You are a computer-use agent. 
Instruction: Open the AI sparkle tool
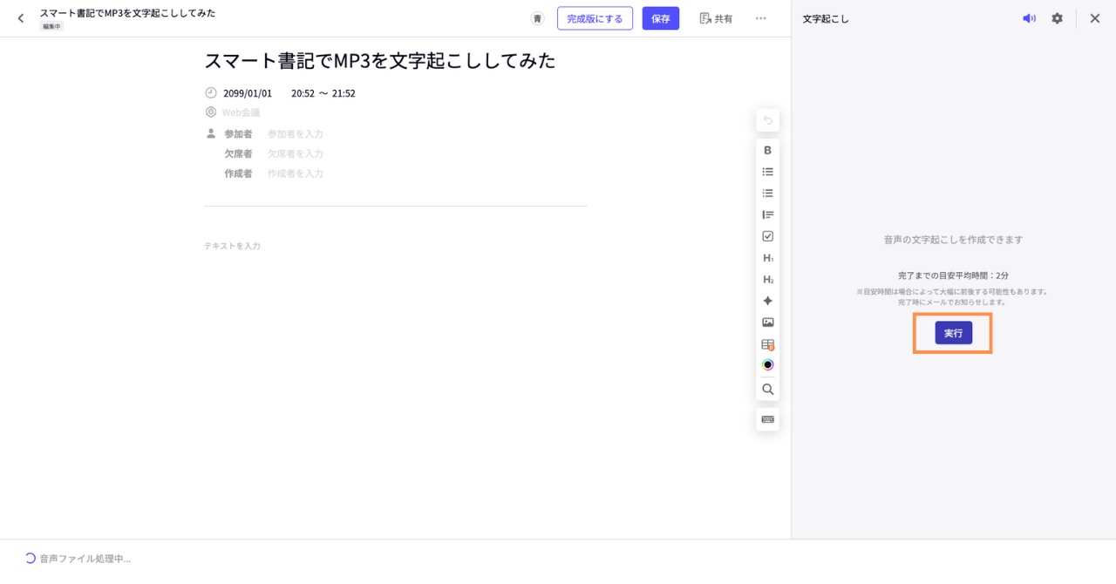pos(767,301)
